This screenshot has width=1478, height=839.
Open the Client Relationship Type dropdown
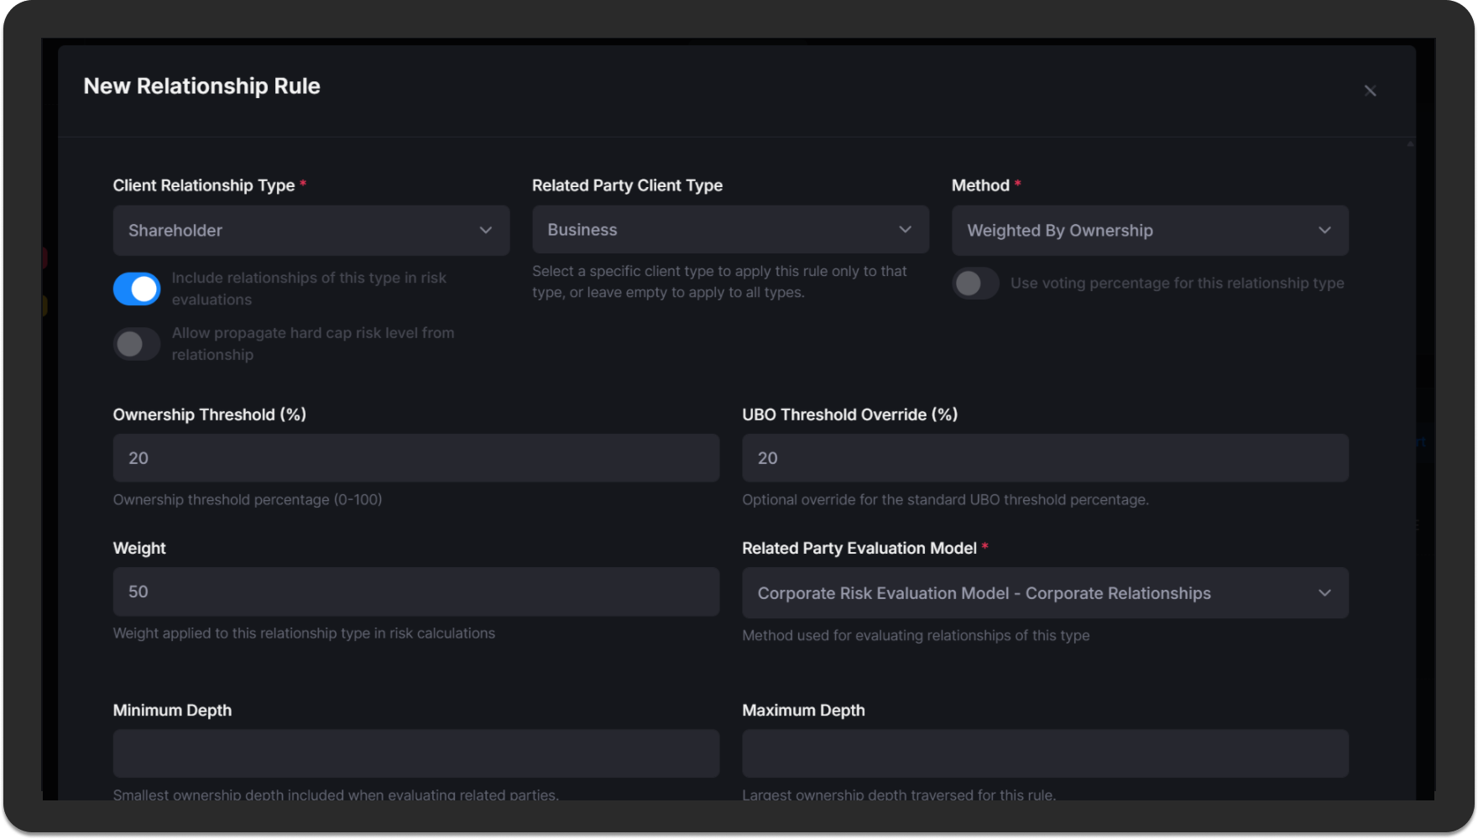click(x=311, y=230)
